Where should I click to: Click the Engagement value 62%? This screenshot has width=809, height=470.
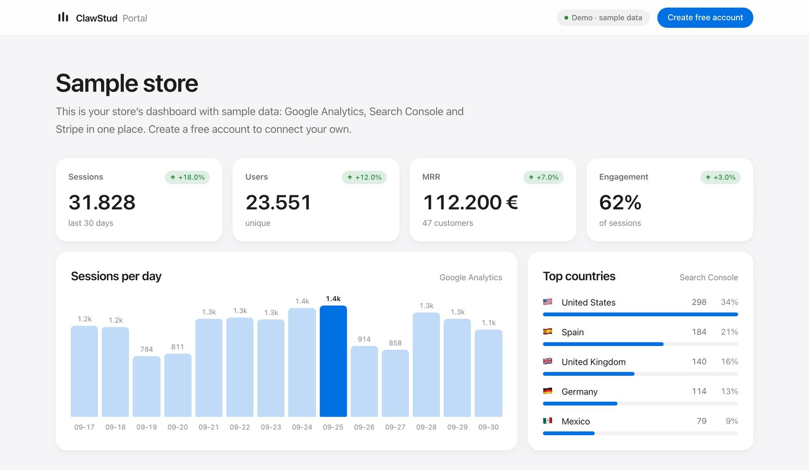(620, 202)
